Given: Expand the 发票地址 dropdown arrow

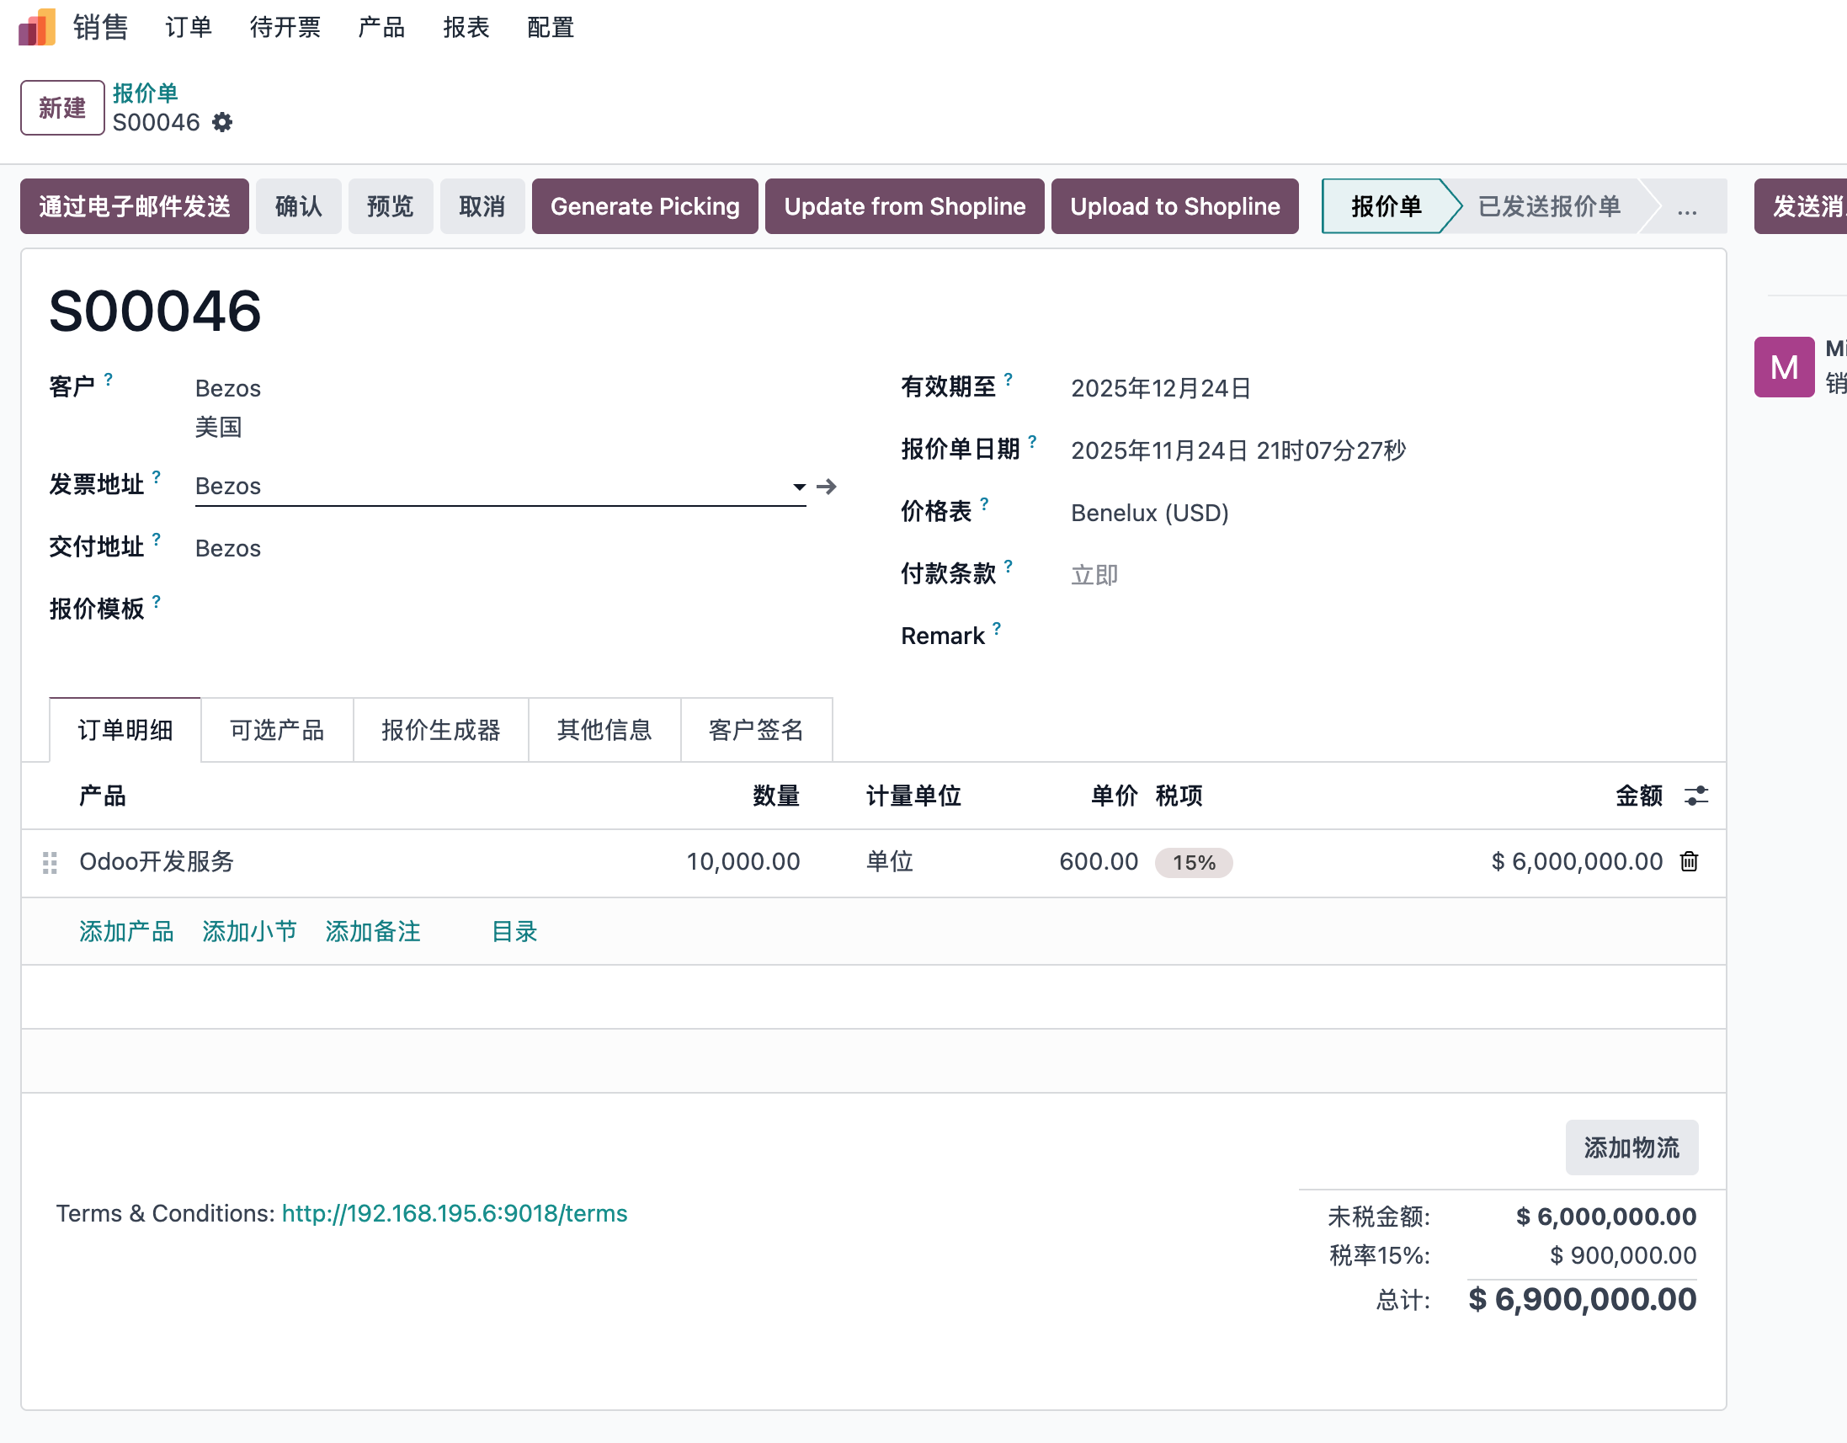Looking at the screenshot, I should click(x=799, y=487).
